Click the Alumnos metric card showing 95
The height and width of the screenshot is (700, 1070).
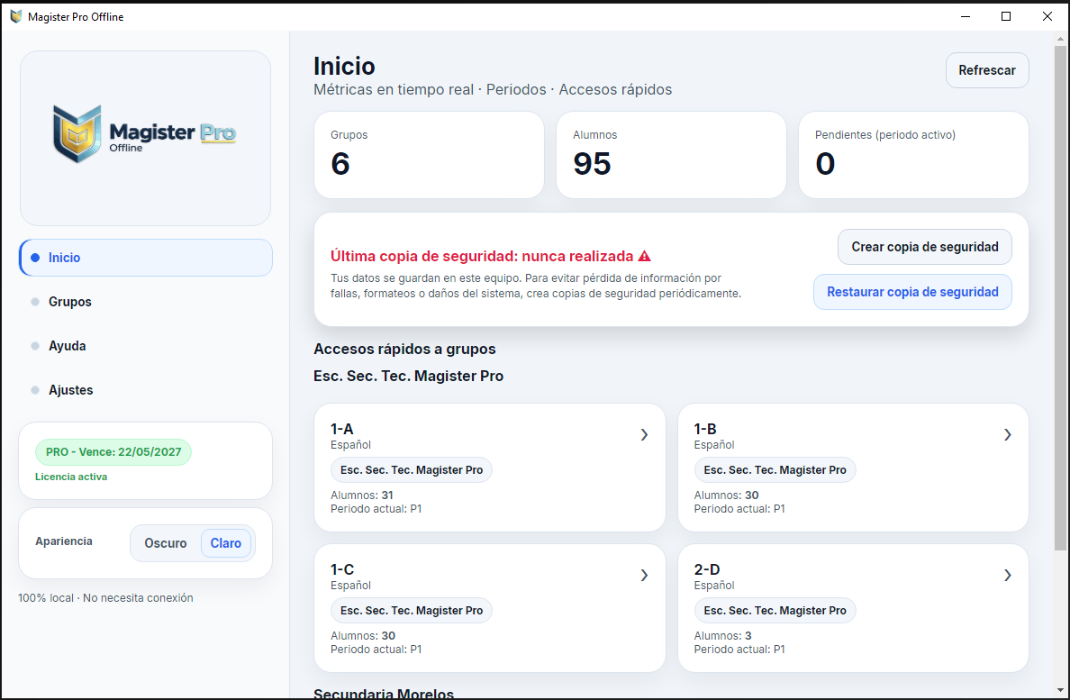coord(672,155)
